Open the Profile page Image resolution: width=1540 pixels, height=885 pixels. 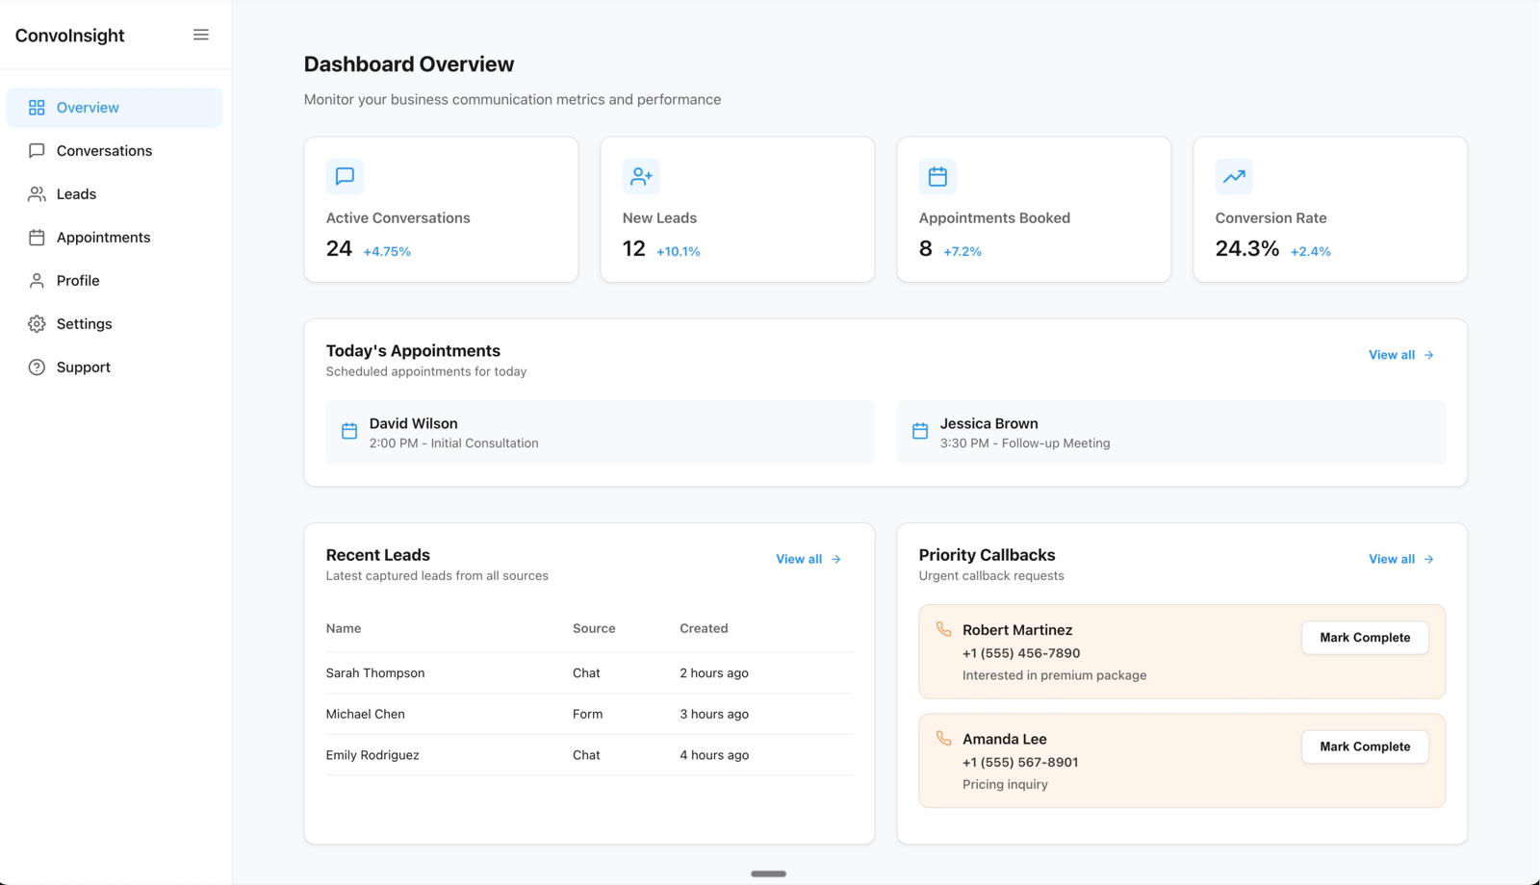115,281
